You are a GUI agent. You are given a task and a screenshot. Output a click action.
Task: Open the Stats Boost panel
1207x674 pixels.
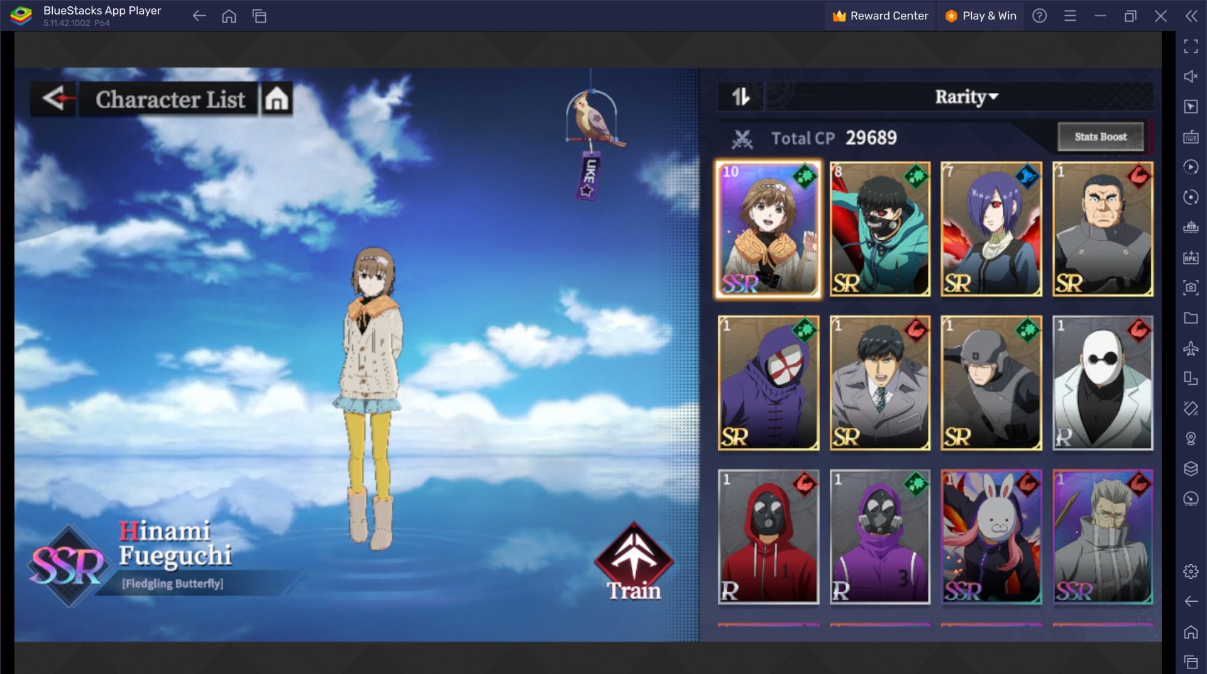click(1100, 136)
